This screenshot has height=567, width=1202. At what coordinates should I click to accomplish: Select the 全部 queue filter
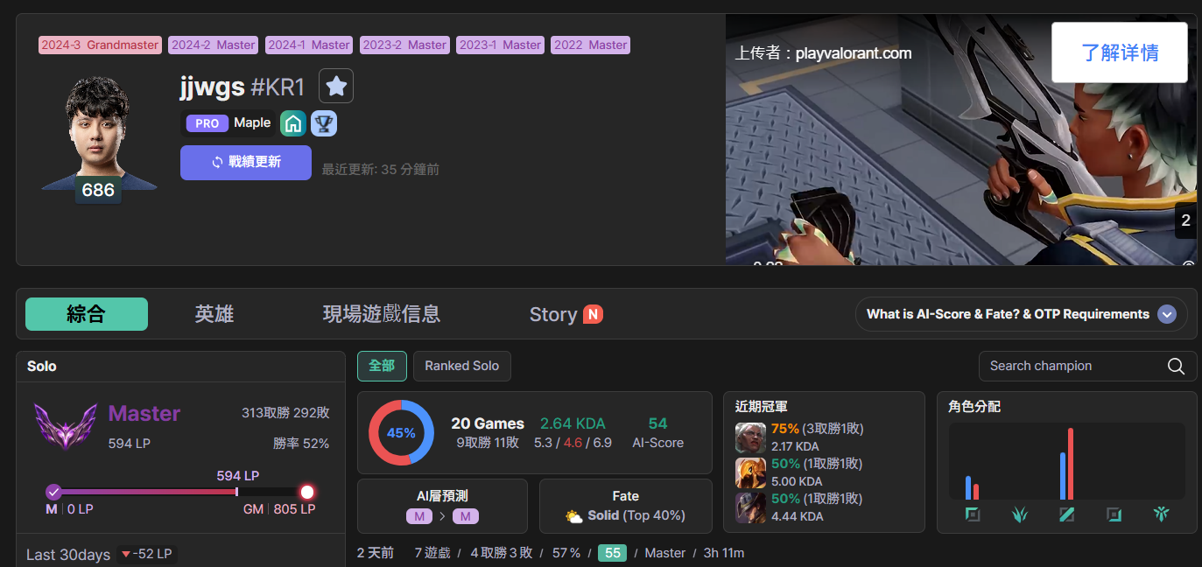pyautogui.click(x=382, y=366)
